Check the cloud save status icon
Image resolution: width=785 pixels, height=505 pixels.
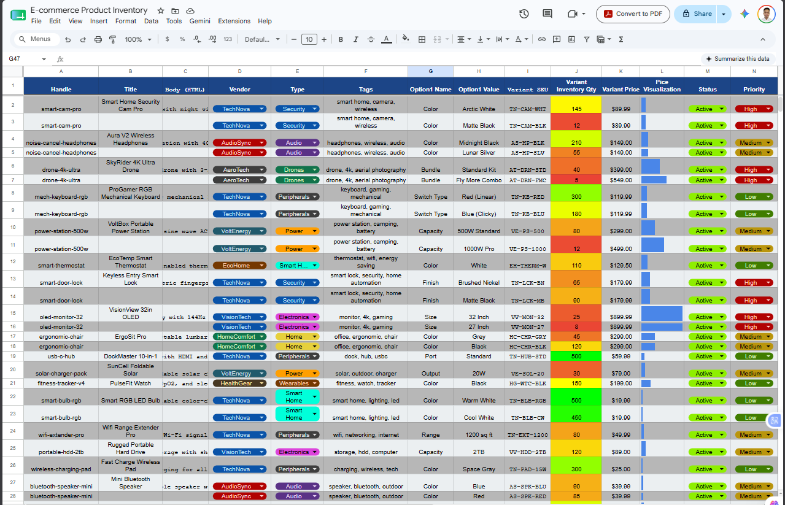click(x=190, y=10)
